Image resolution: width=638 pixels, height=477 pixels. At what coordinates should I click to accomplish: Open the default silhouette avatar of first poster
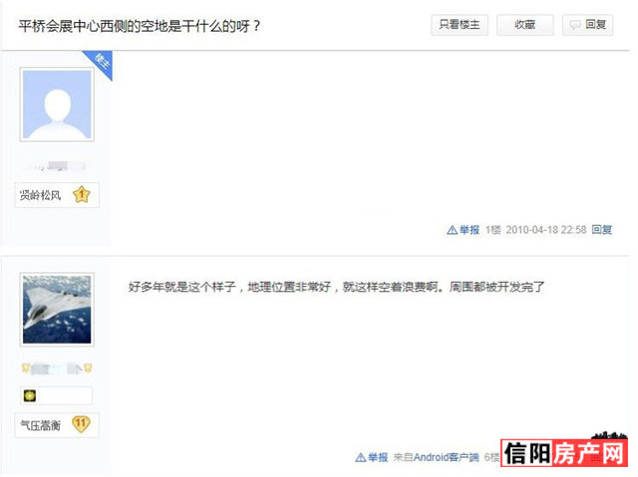pyautogui.click(x=57, y=105)
